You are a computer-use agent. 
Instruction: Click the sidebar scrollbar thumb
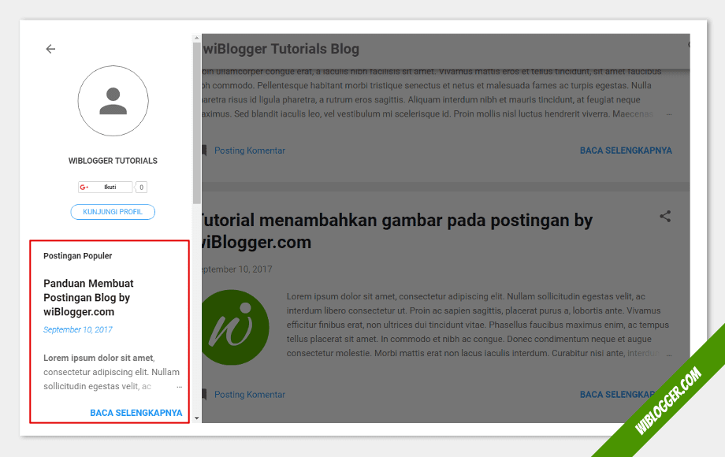[x=197, y=123]
